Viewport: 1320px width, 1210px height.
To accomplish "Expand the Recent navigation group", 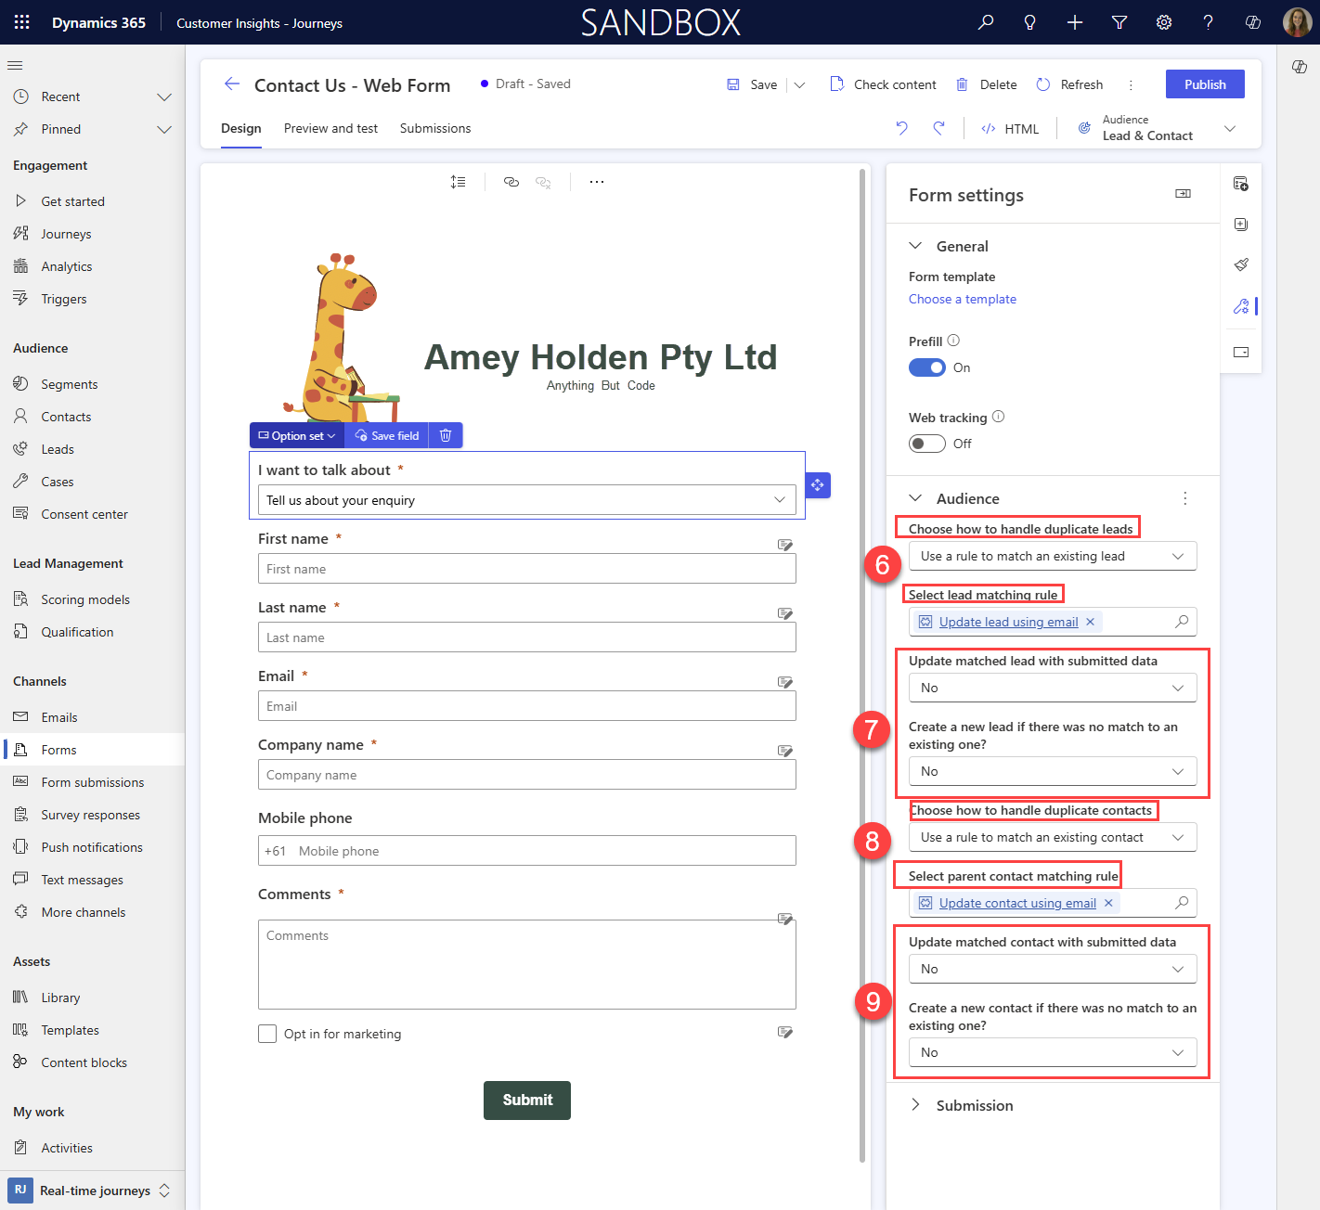I will (164, 97).
